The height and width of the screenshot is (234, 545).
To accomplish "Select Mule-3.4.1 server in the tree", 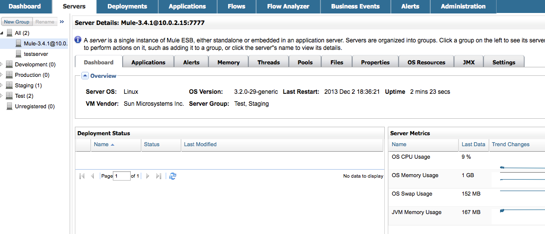I will 45,43.
